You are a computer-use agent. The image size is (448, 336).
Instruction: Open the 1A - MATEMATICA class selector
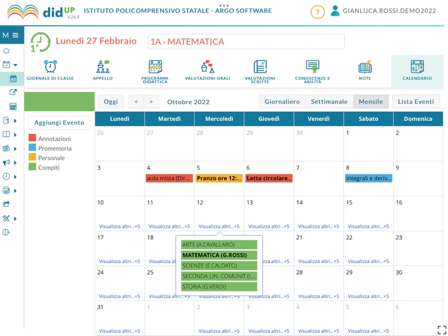[x=246, y=42]
